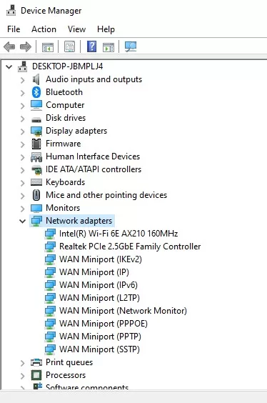Open the Action menu

[x=44, y=29]
